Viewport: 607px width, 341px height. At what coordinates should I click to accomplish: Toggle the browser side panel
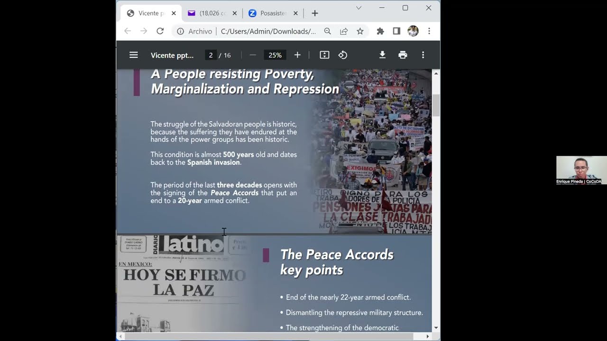pos(396,31)
